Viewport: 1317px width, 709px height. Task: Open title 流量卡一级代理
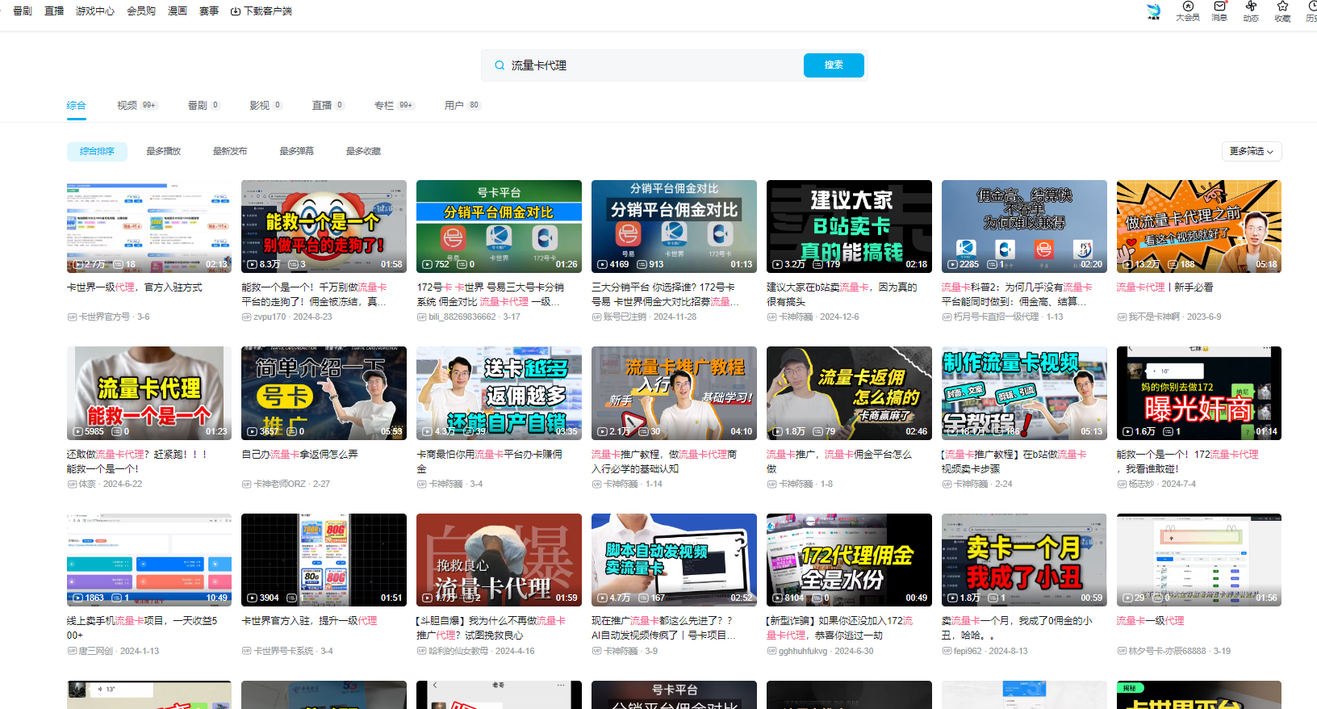[1150, 621]
